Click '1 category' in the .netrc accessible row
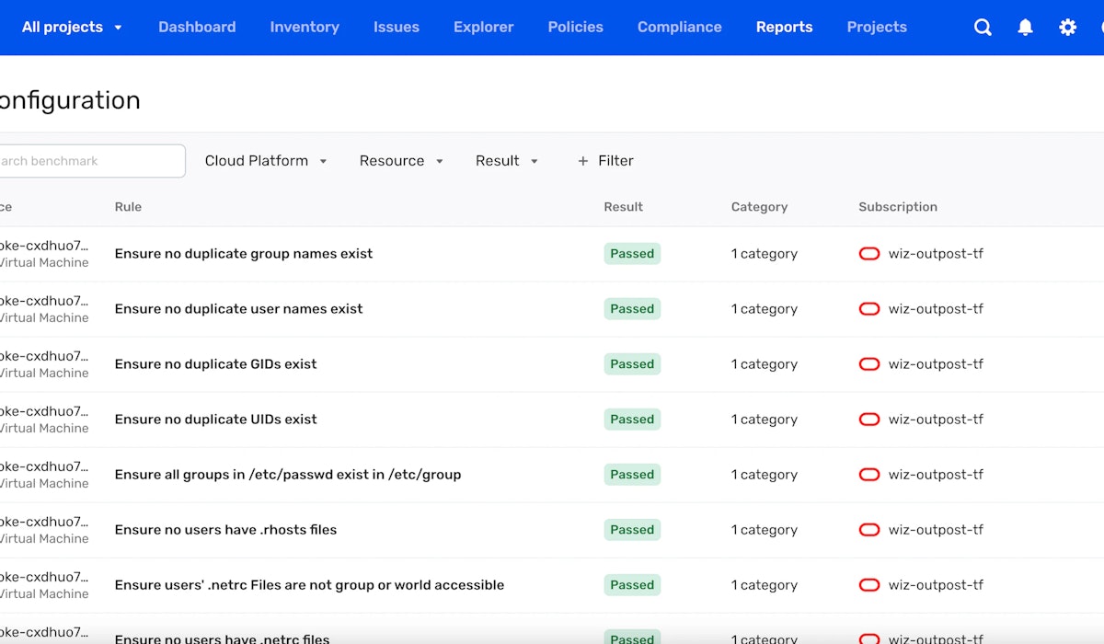This screenshot has width=1104, height=644. point(764,585)
